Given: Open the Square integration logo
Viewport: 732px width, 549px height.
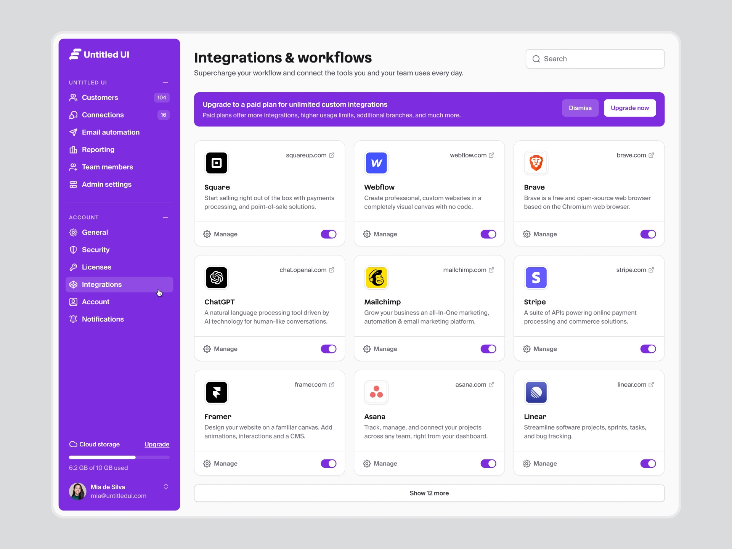Looking at the screenshot, I should [216, 163].
